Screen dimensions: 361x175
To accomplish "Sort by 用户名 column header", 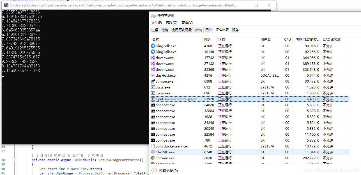I will [270, 40].
